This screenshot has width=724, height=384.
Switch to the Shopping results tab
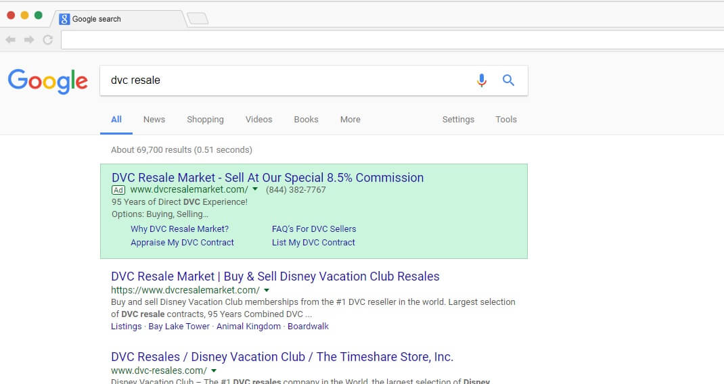205,120
